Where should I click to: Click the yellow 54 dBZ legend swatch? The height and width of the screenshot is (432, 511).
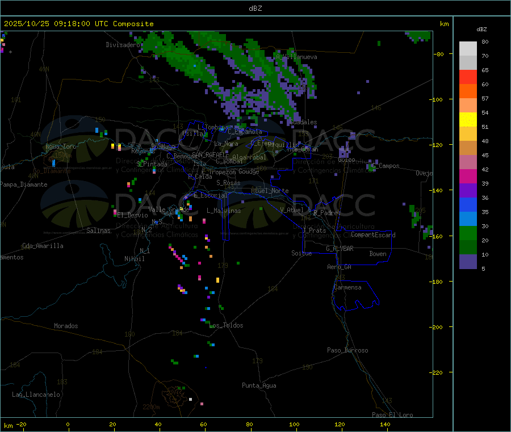tap(468, 120)
